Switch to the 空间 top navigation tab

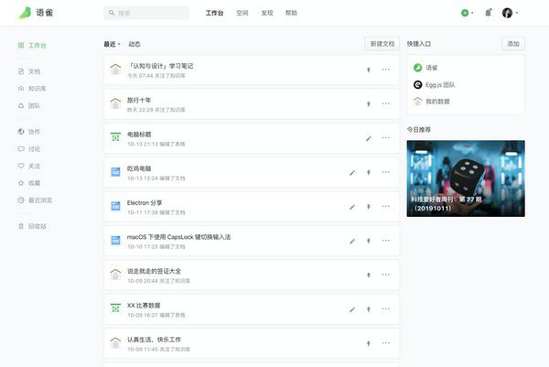coord(242,14)
